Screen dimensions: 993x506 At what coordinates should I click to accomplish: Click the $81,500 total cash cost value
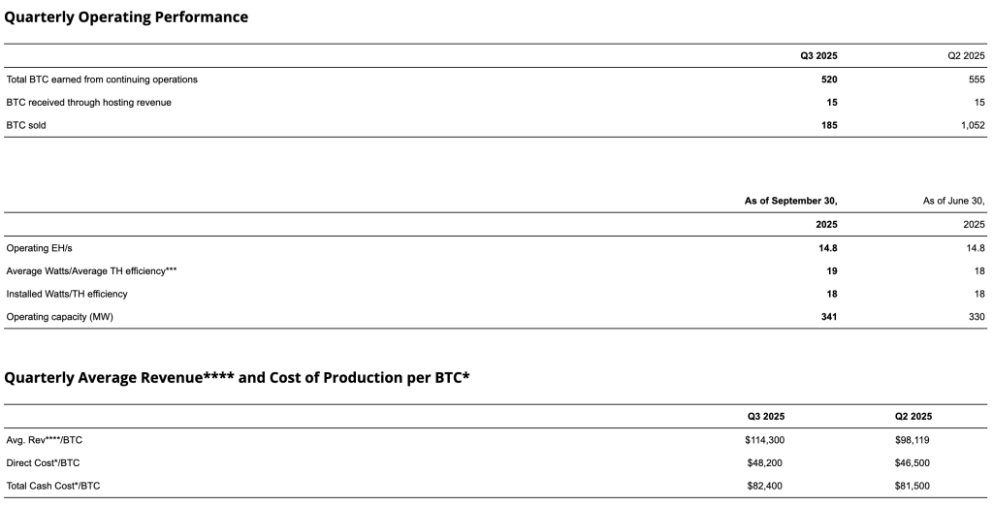click(913, 486)
